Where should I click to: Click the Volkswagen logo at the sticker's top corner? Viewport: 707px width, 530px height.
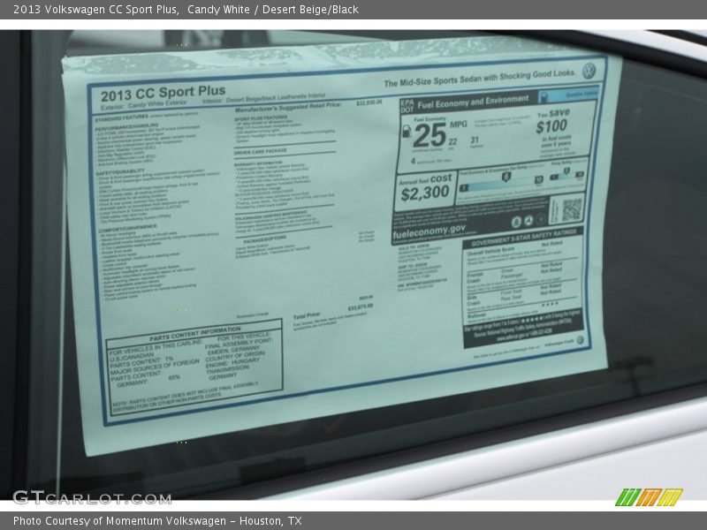coord(589,71)
